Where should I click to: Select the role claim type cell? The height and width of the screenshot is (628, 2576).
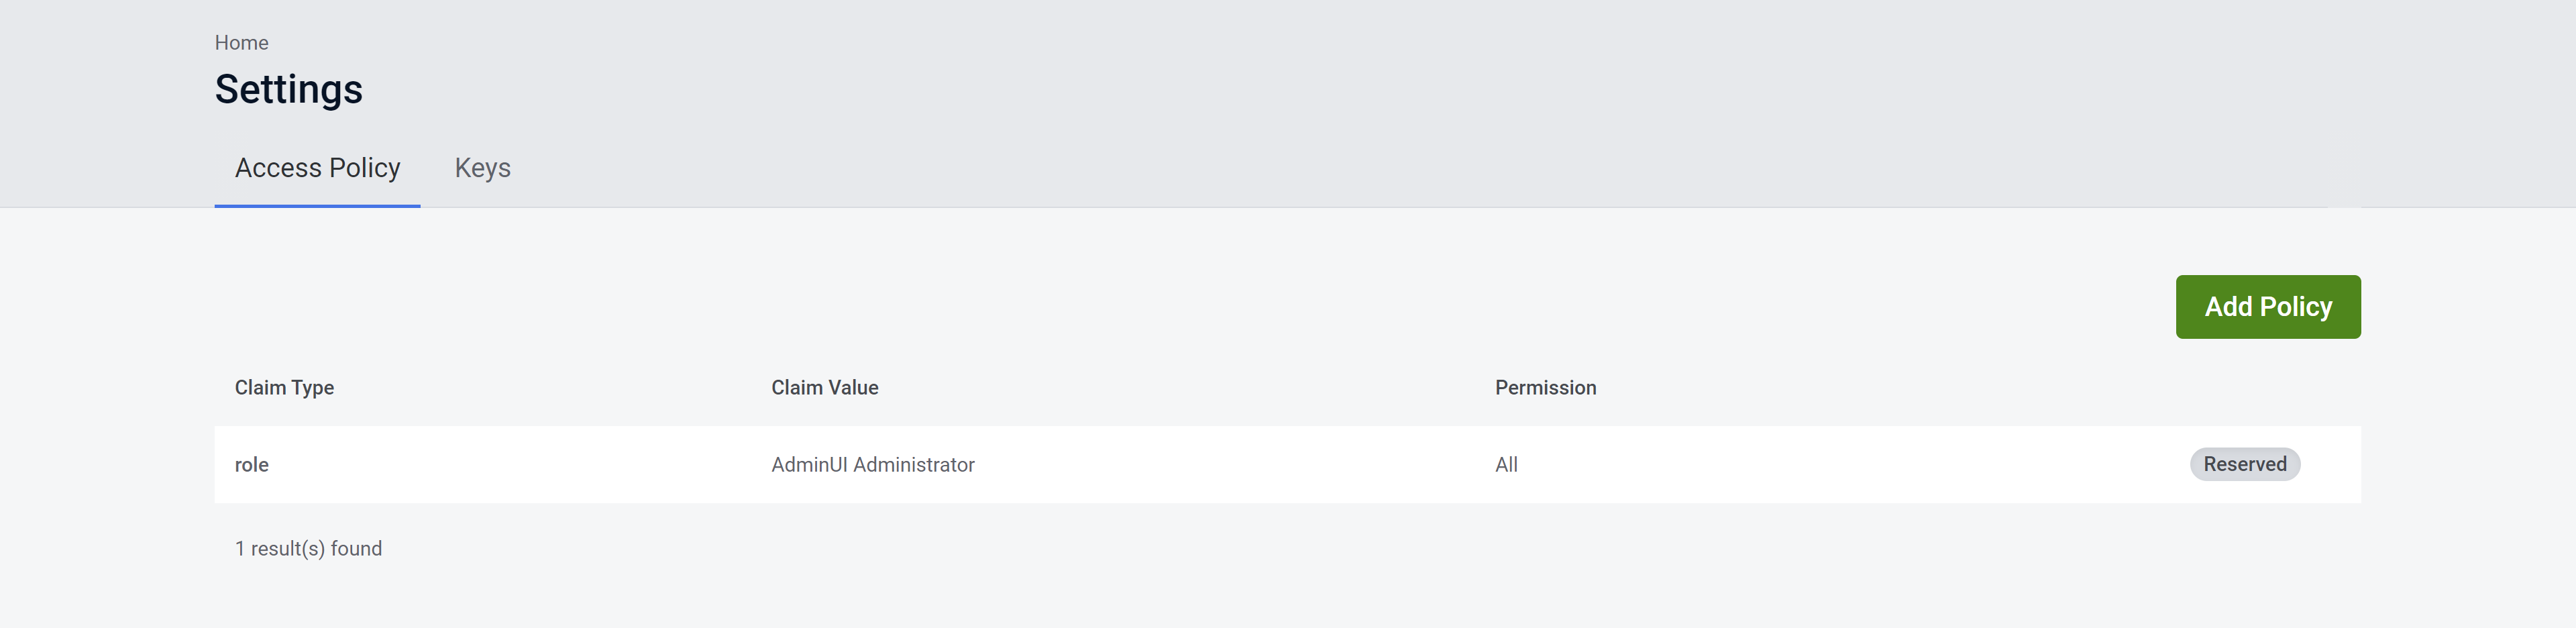coord(251,464)
